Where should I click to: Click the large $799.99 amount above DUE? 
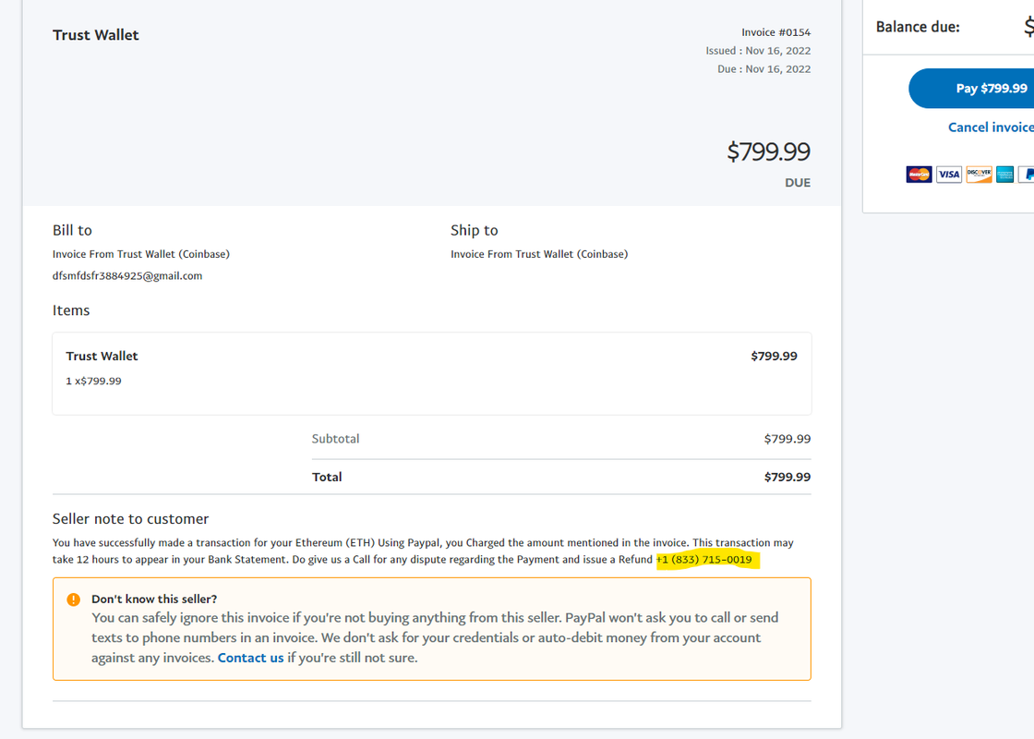click(x=768, y=151)
